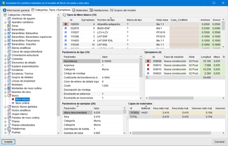Sort types by Nombre de tipo column
This screenshot has width=228, height=146.
[x=111, y=20]
